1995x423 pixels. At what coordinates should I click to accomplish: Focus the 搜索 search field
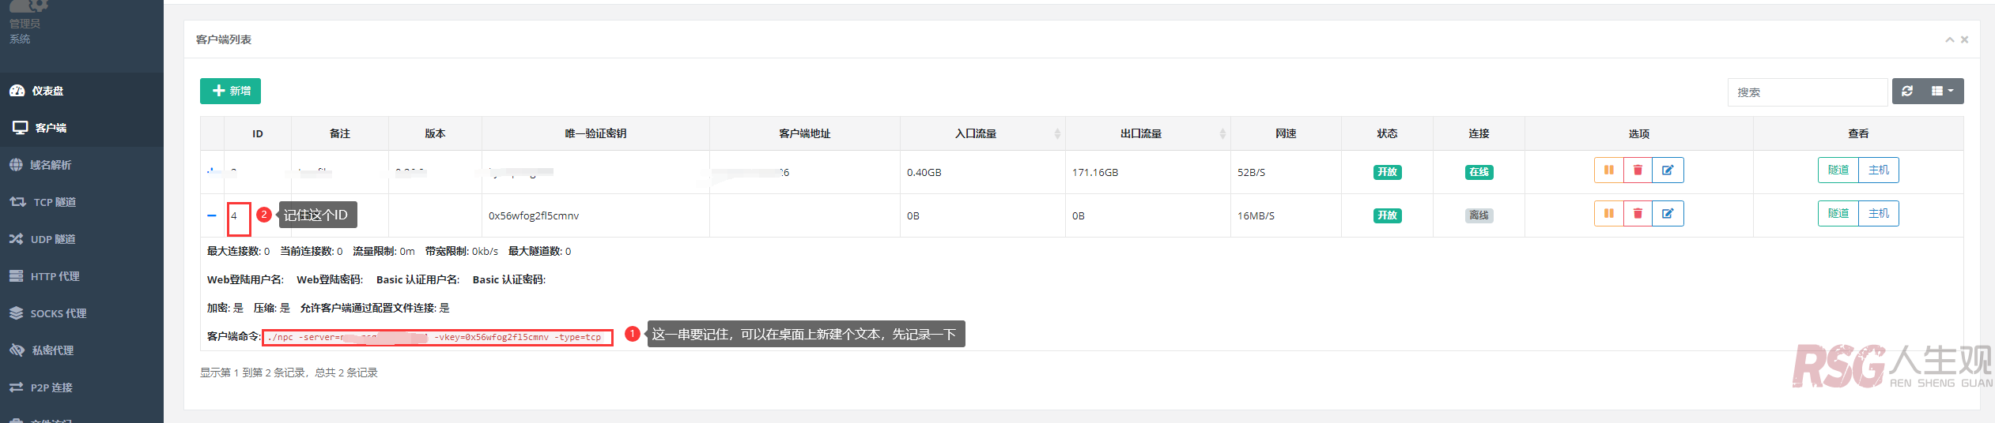coord(1807,92)
